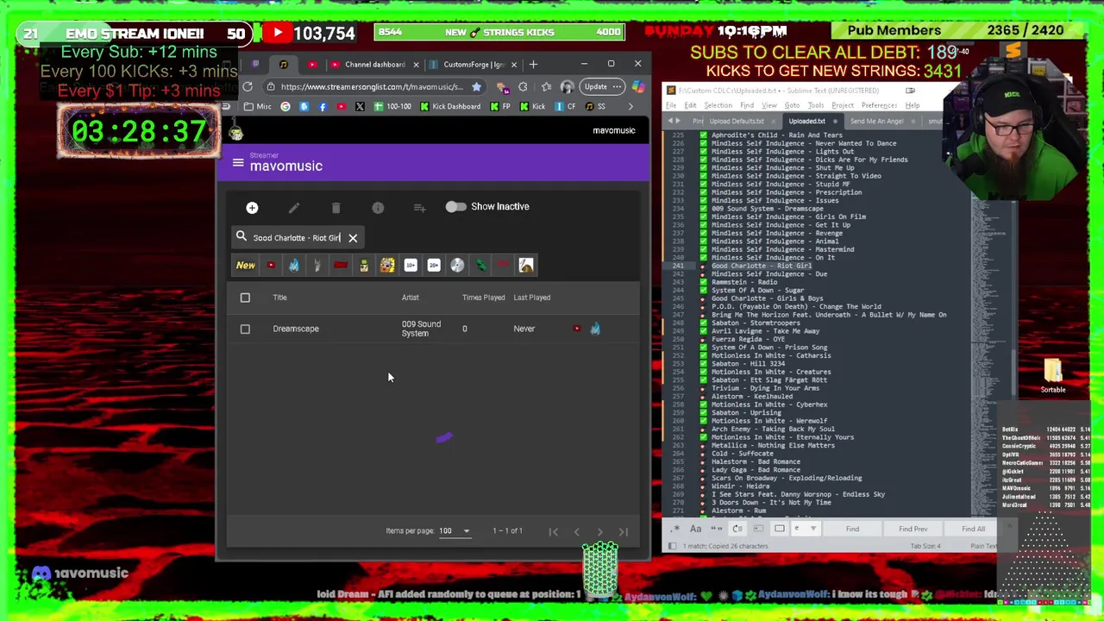The width and height of the screenshot is (1104, 621).
Task: Open the song info circle icon
Action: (378, 208)
